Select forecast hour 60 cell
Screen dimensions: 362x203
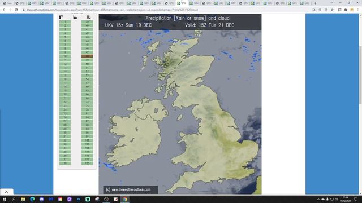tap(87, 87)
